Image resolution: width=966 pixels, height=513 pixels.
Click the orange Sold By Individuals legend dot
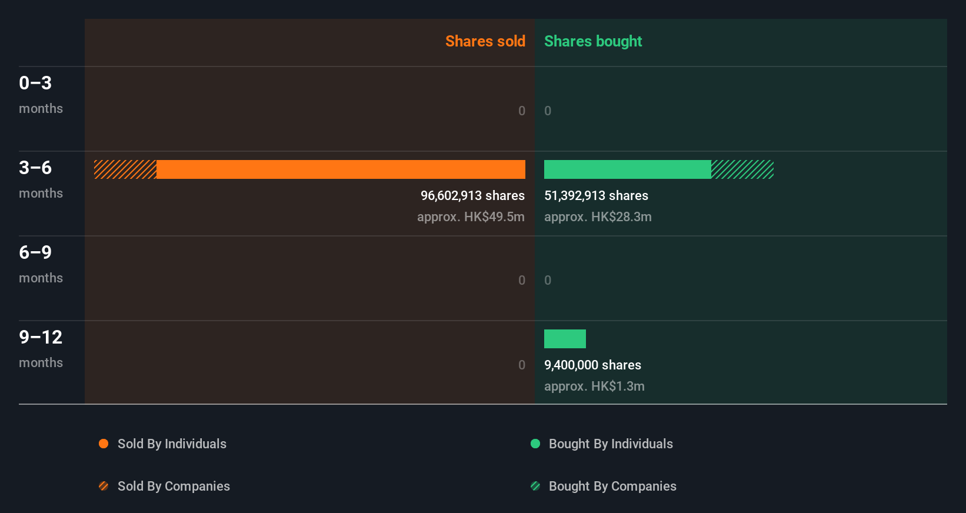click(x=104, y=444)
